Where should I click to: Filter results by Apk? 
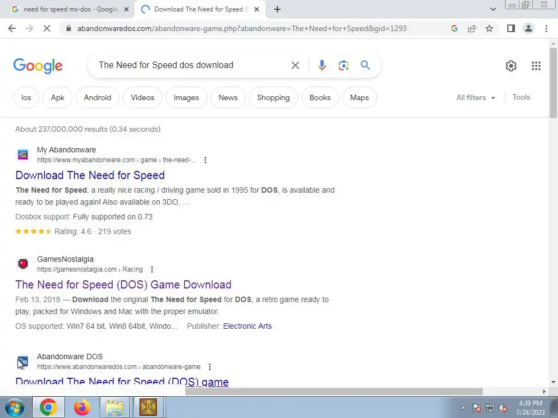[x=58, y=97]
